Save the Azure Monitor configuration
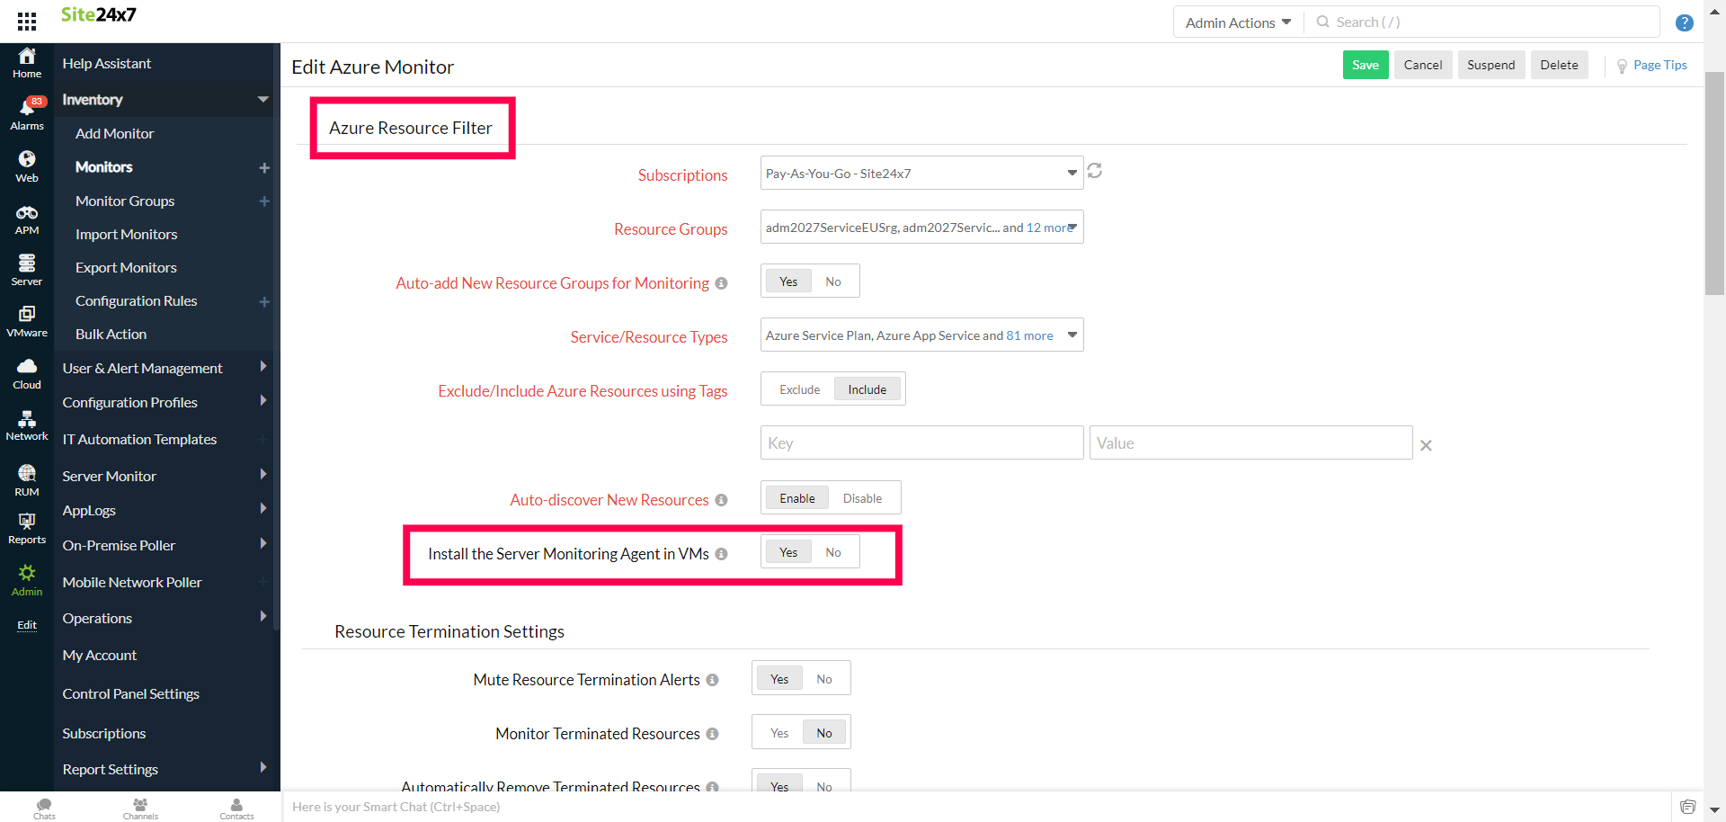1726x822 pixels. (1365, 64)
